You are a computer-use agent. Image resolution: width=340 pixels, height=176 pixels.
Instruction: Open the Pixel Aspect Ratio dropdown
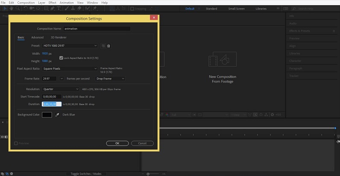click(70, 68)
